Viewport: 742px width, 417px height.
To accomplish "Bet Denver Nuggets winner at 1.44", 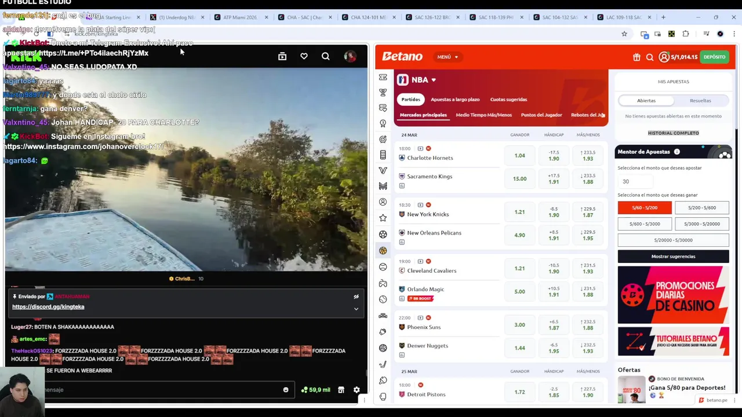I will point(519,348).
